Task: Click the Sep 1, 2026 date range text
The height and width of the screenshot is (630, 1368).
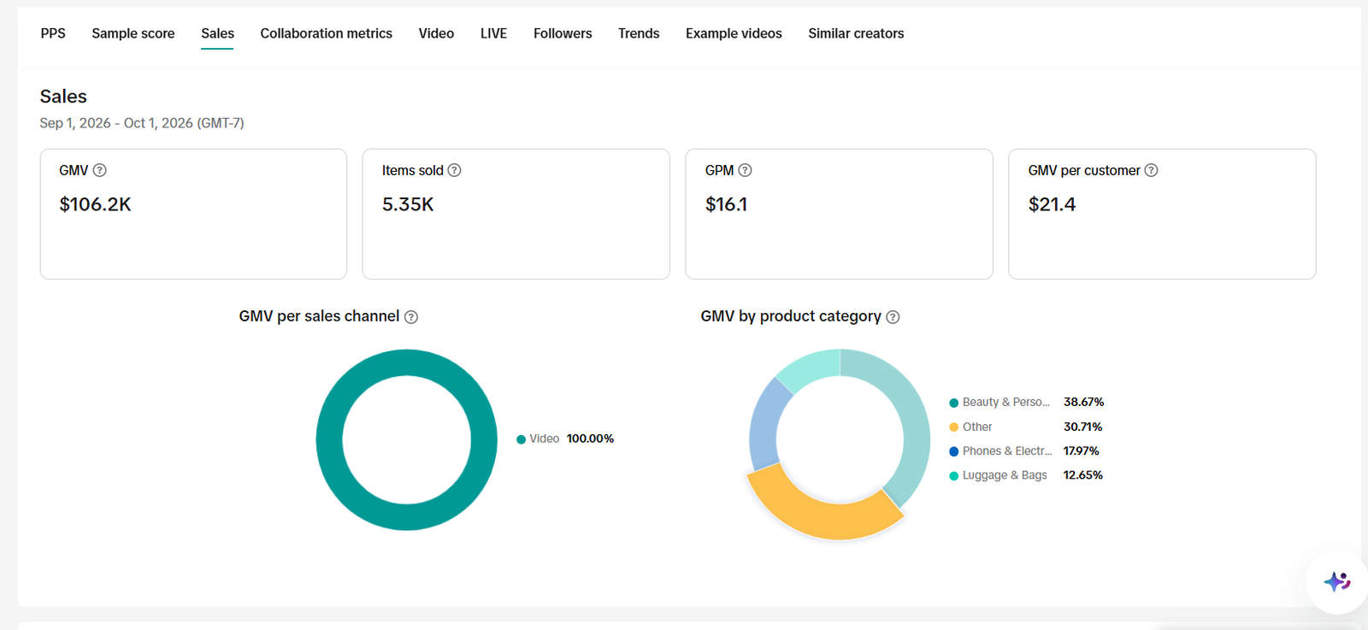Action: pyautogui.click(x=142, y=123)
